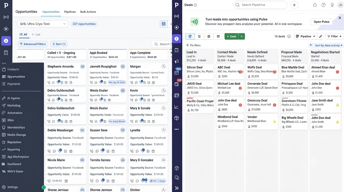Open Advanced Filters
344x192 pixels.
[x=32, y=44]
